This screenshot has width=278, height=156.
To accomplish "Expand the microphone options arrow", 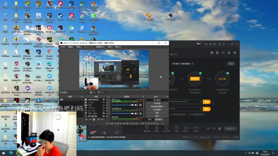I will [190, 128].
